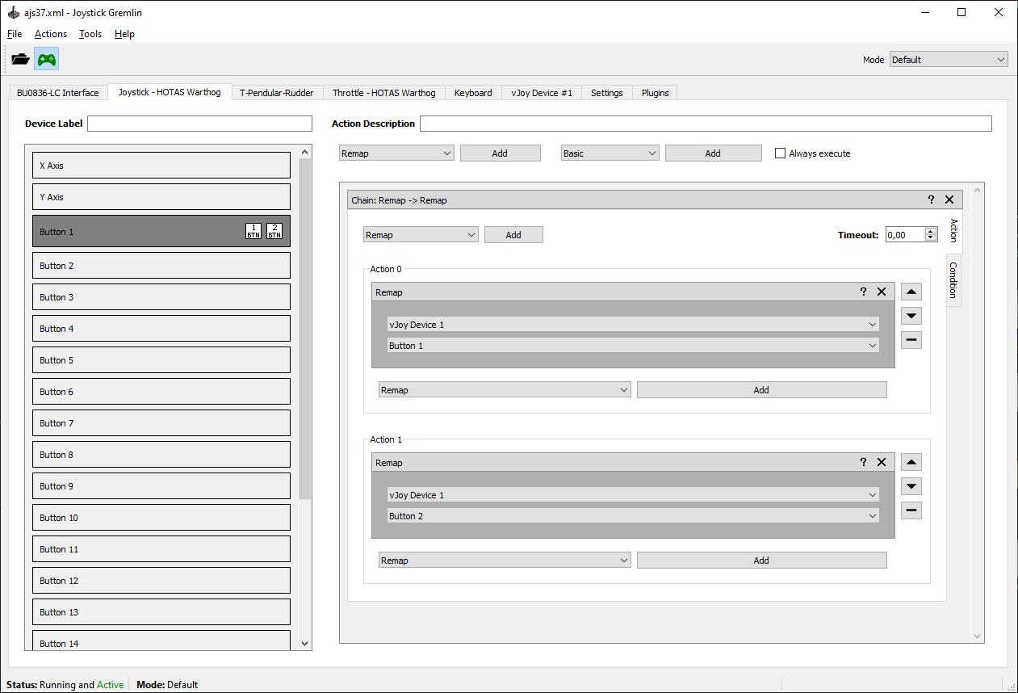
Task: Click the Action Description text field
Action: pos(706,124)
